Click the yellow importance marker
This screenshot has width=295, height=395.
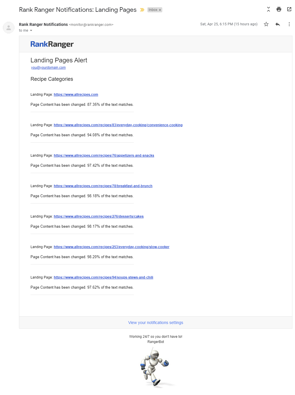click(142, 10)
